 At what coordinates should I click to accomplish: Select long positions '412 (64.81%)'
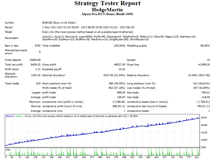coord(201,83)
